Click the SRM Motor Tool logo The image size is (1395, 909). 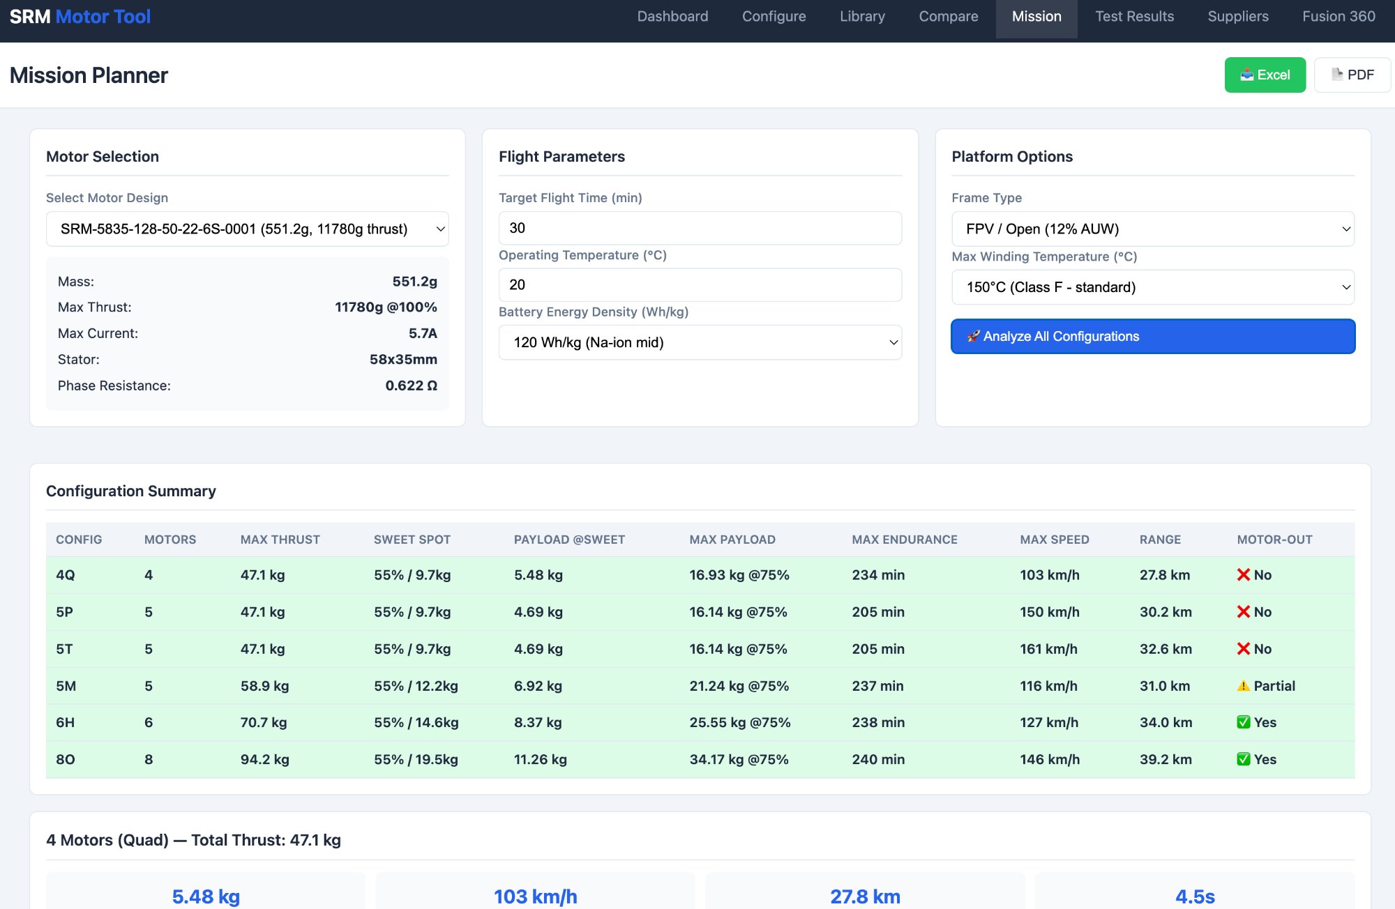click(x=80, y=16)
